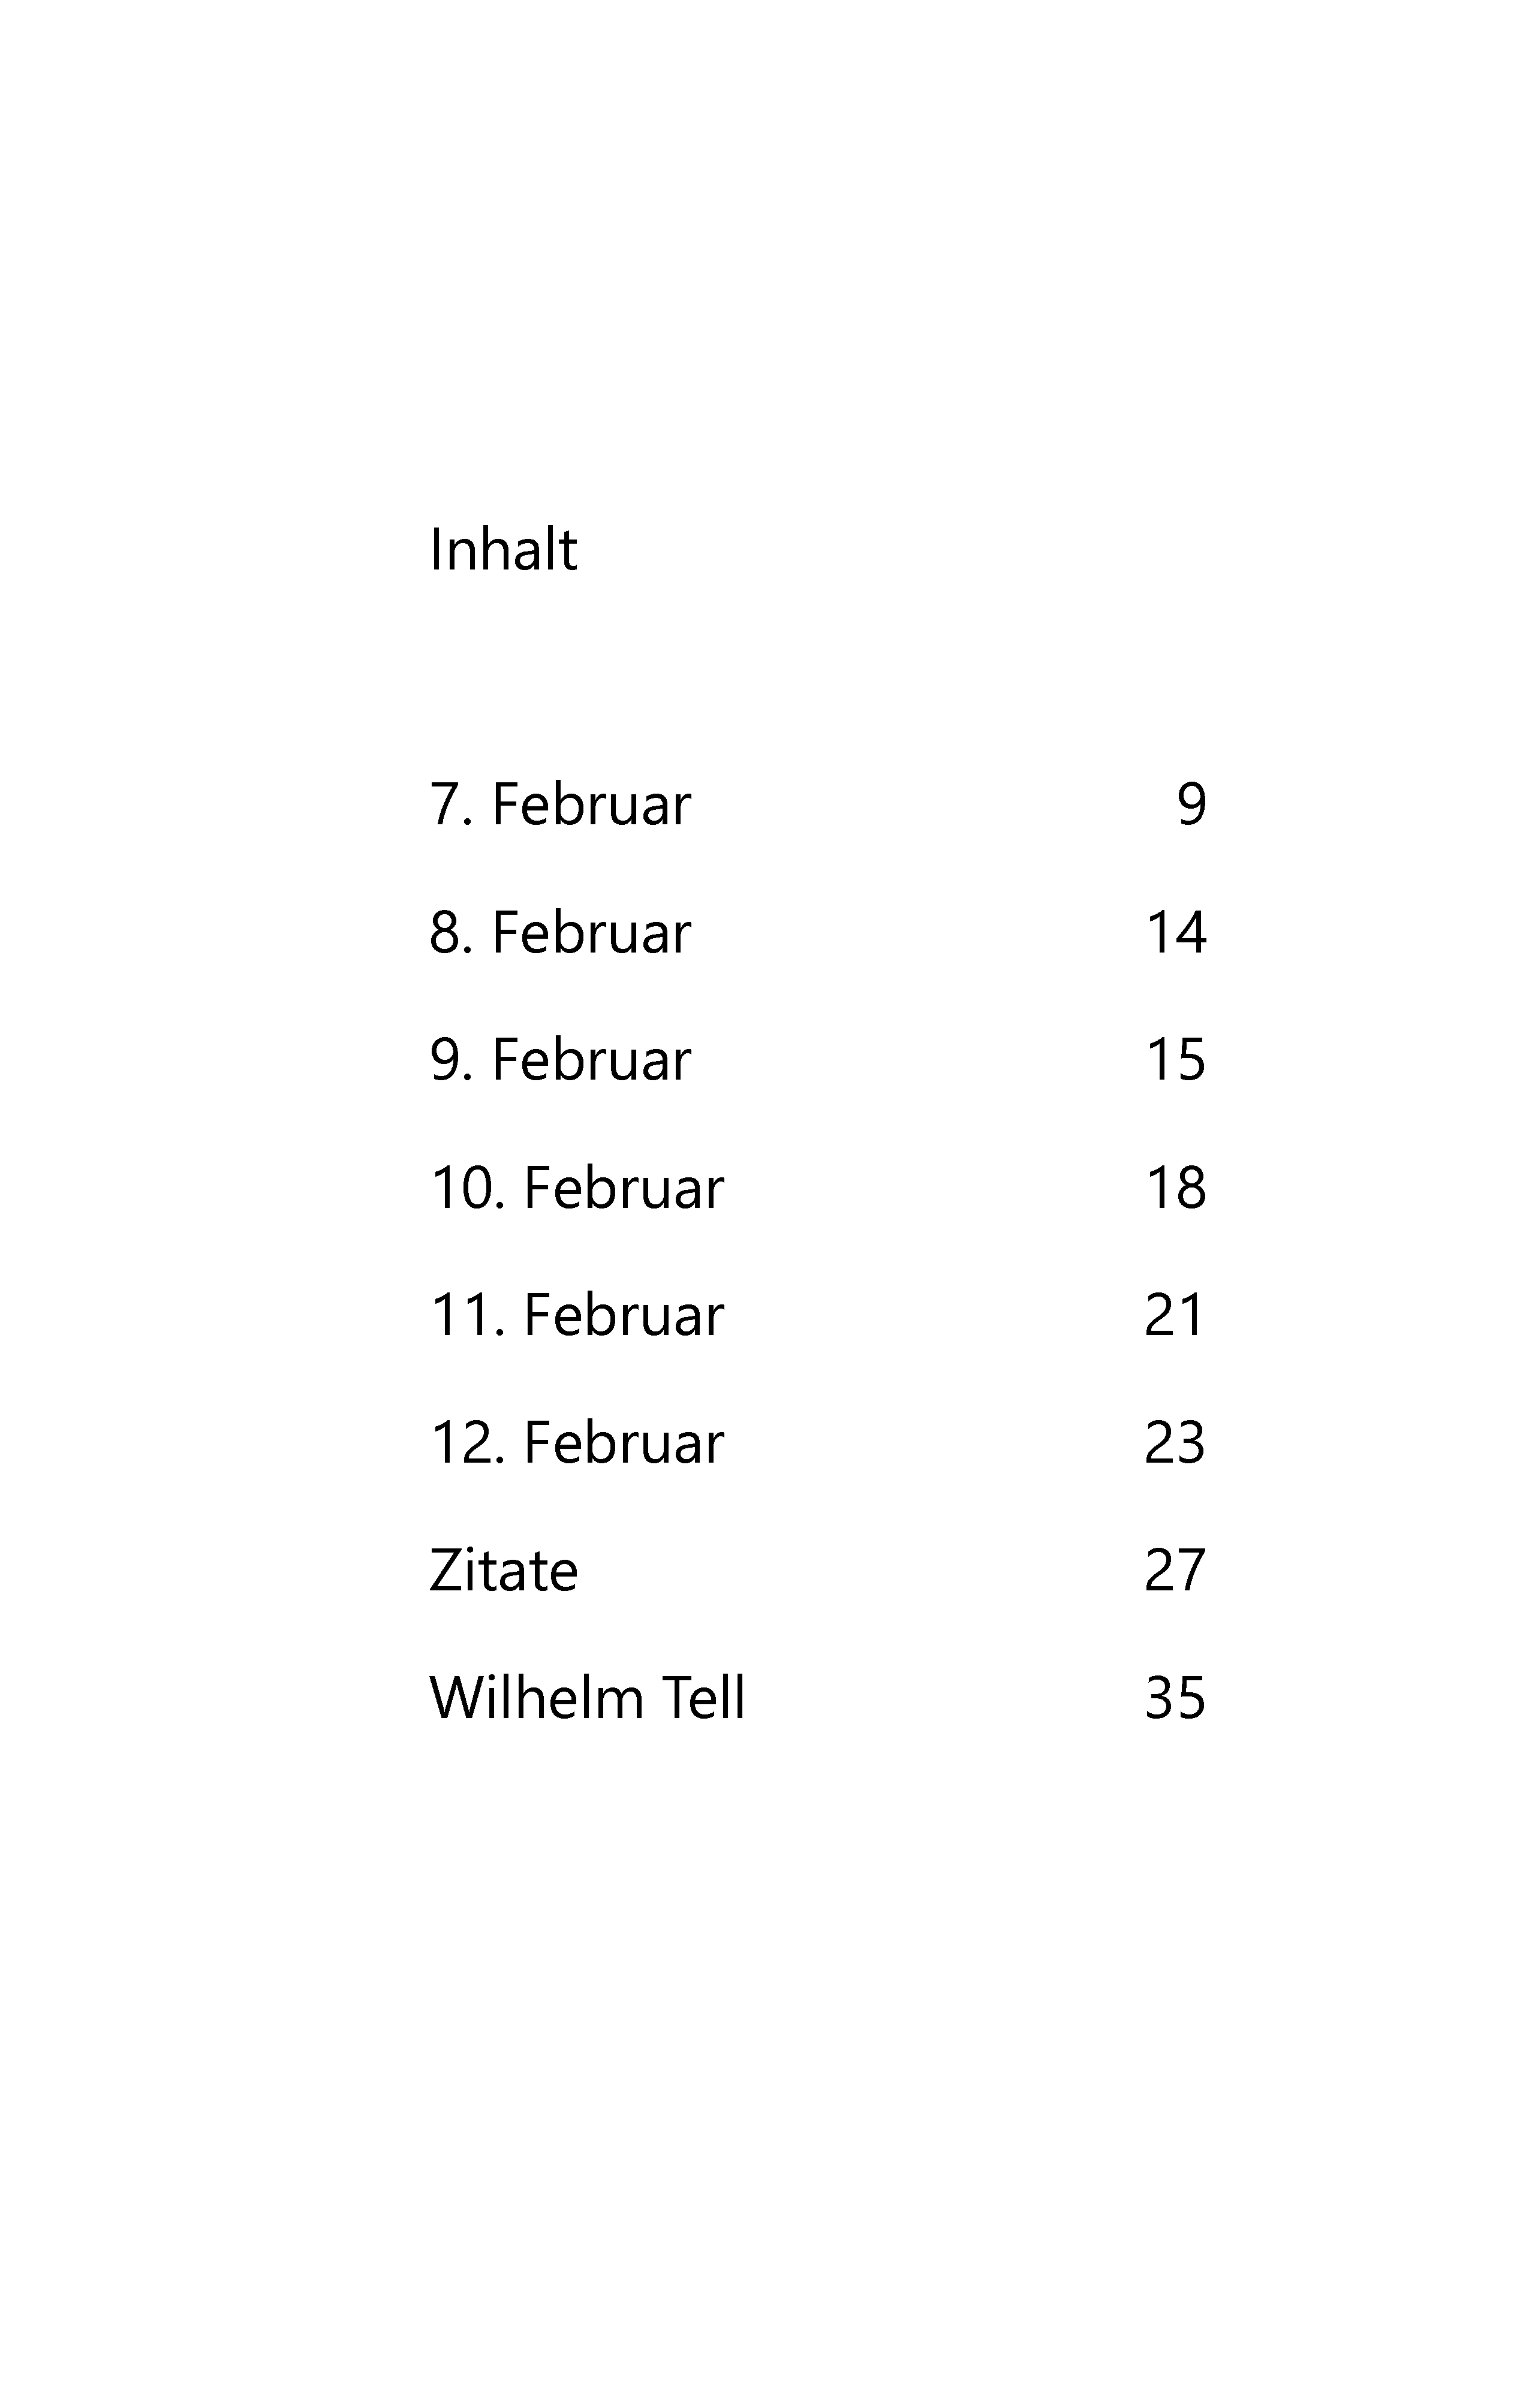This screenshot has width=1529, height=2408.
Task: Click page number 35
Action: (x=1175, y=1698)
